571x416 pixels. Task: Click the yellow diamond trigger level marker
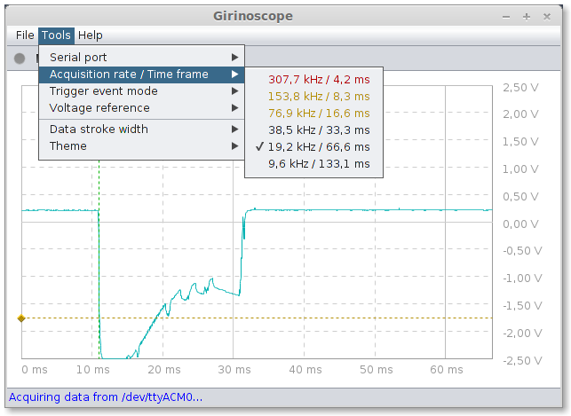pos(21,318)
